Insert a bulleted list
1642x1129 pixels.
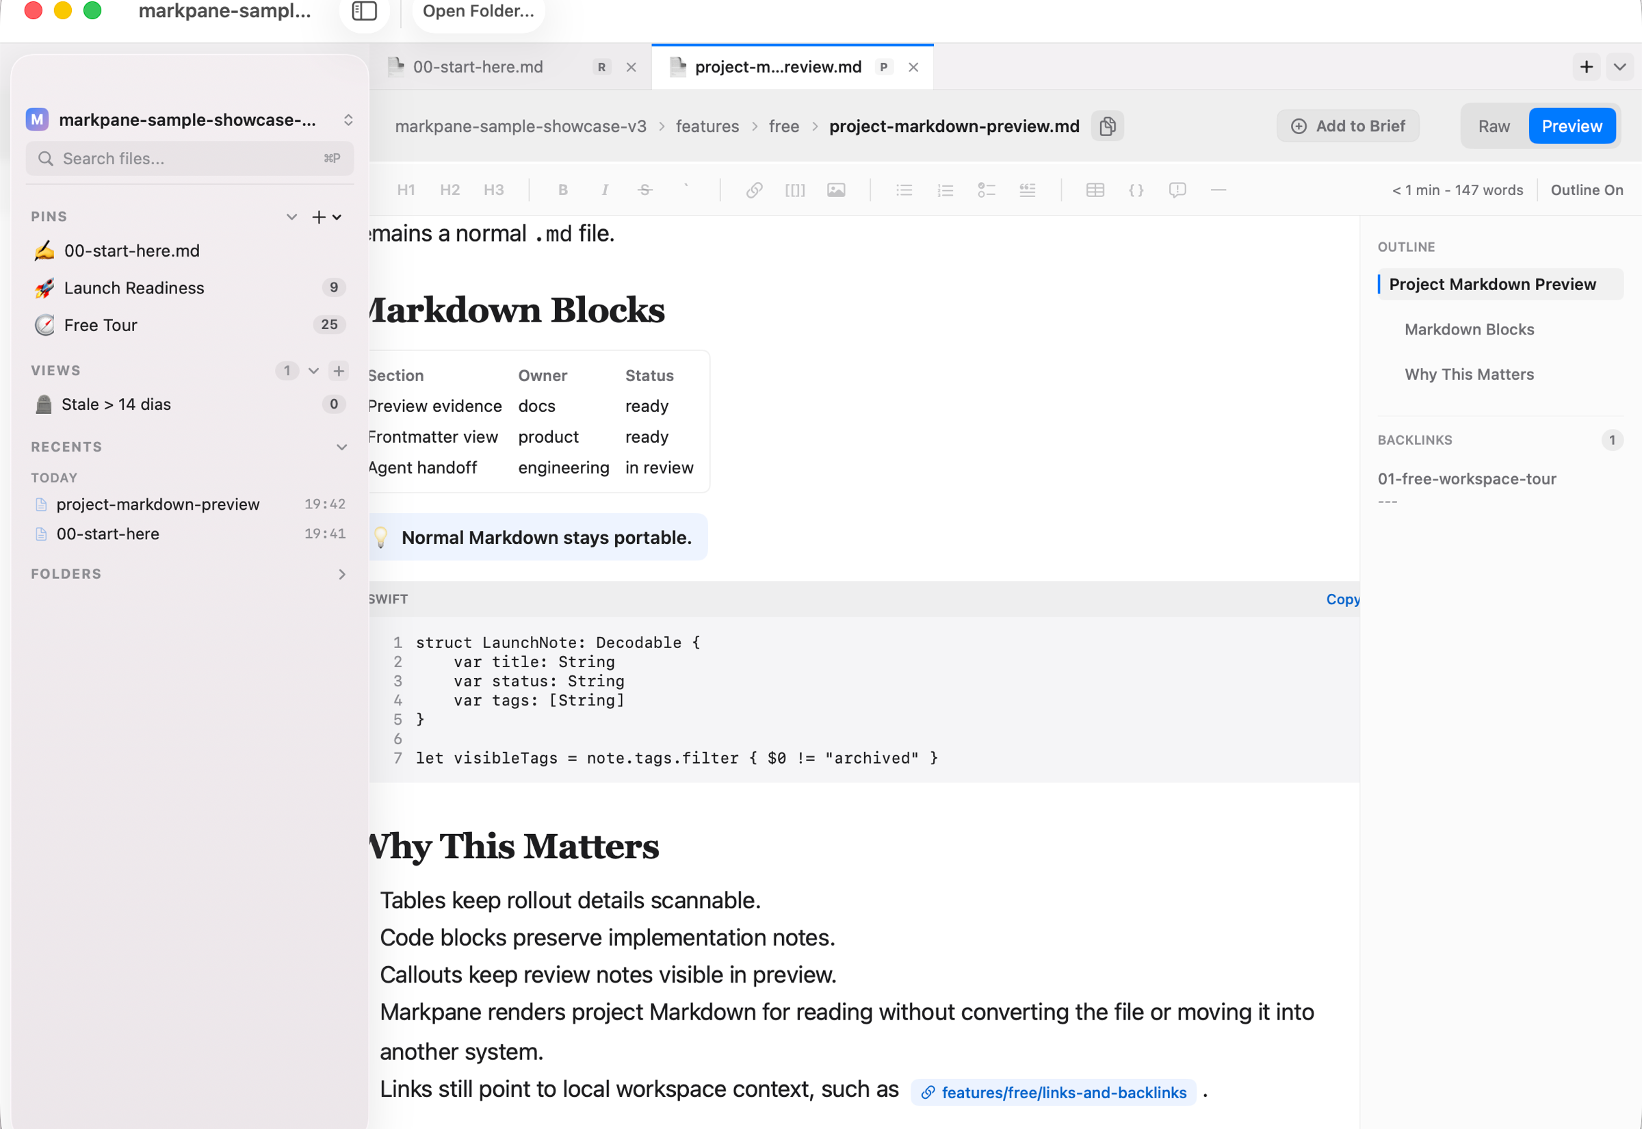(904, 190)
